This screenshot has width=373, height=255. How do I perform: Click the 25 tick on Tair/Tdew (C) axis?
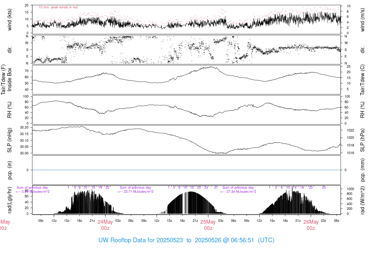click(x=349, y=66)
